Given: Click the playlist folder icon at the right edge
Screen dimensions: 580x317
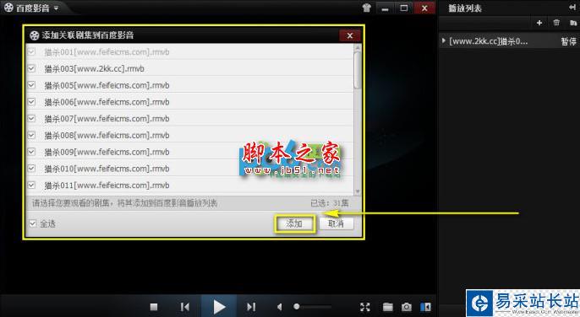Looking at the screenshot, I should (573, 23).
